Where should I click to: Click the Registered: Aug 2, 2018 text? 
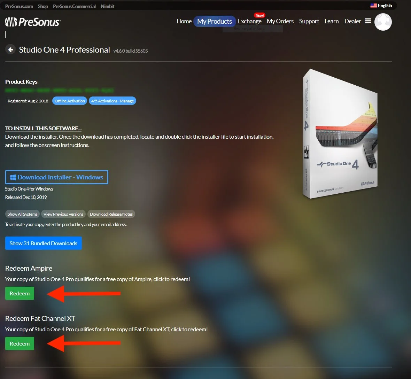[x=28, y=101]
